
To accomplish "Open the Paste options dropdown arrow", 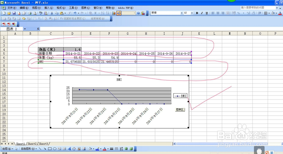I will 65,13.
